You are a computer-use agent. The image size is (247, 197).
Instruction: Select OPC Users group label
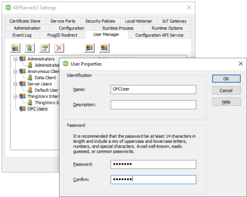pos(38,109)
